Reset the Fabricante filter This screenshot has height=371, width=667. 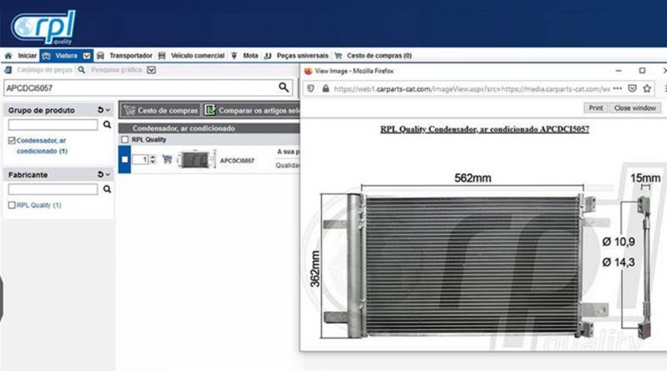(x=100, y=174)
